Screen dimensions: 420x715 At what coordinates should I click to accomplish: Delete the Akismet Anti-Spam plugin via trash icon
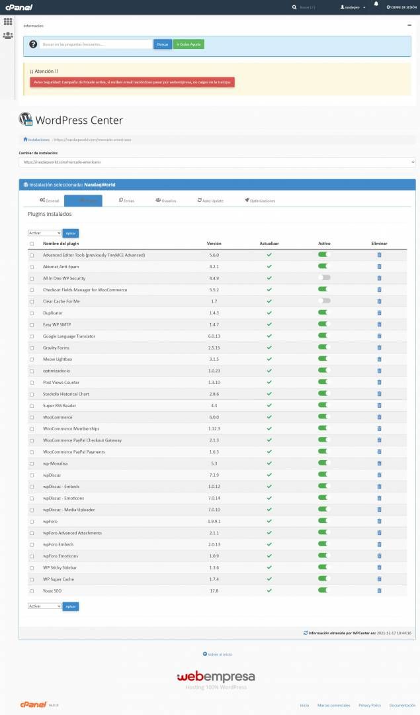[x=380, y=266]
